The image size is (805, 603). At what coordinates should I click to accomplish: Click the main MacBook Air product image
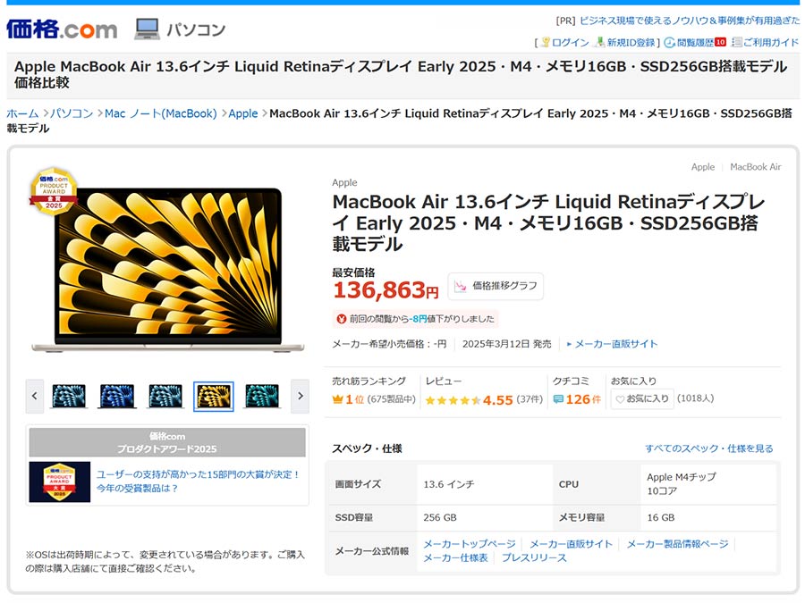168,269
